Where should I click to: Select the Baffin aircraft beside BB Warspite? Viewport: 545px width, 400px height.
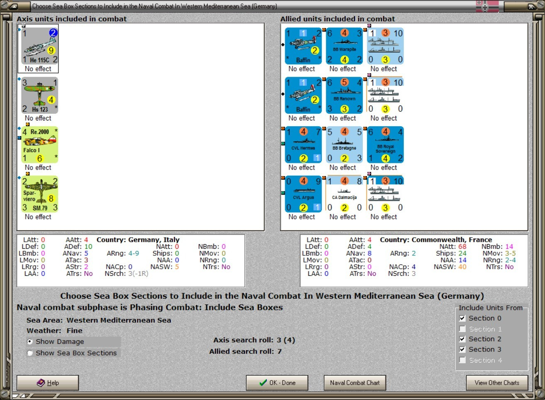[x=303, y=46]
